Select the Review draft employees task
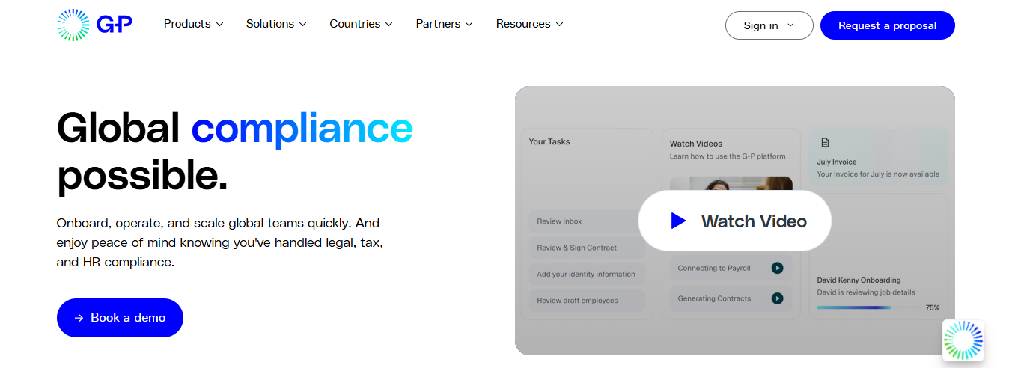The height and width of the screenshot is (368, 1009). tap(587, 301)
